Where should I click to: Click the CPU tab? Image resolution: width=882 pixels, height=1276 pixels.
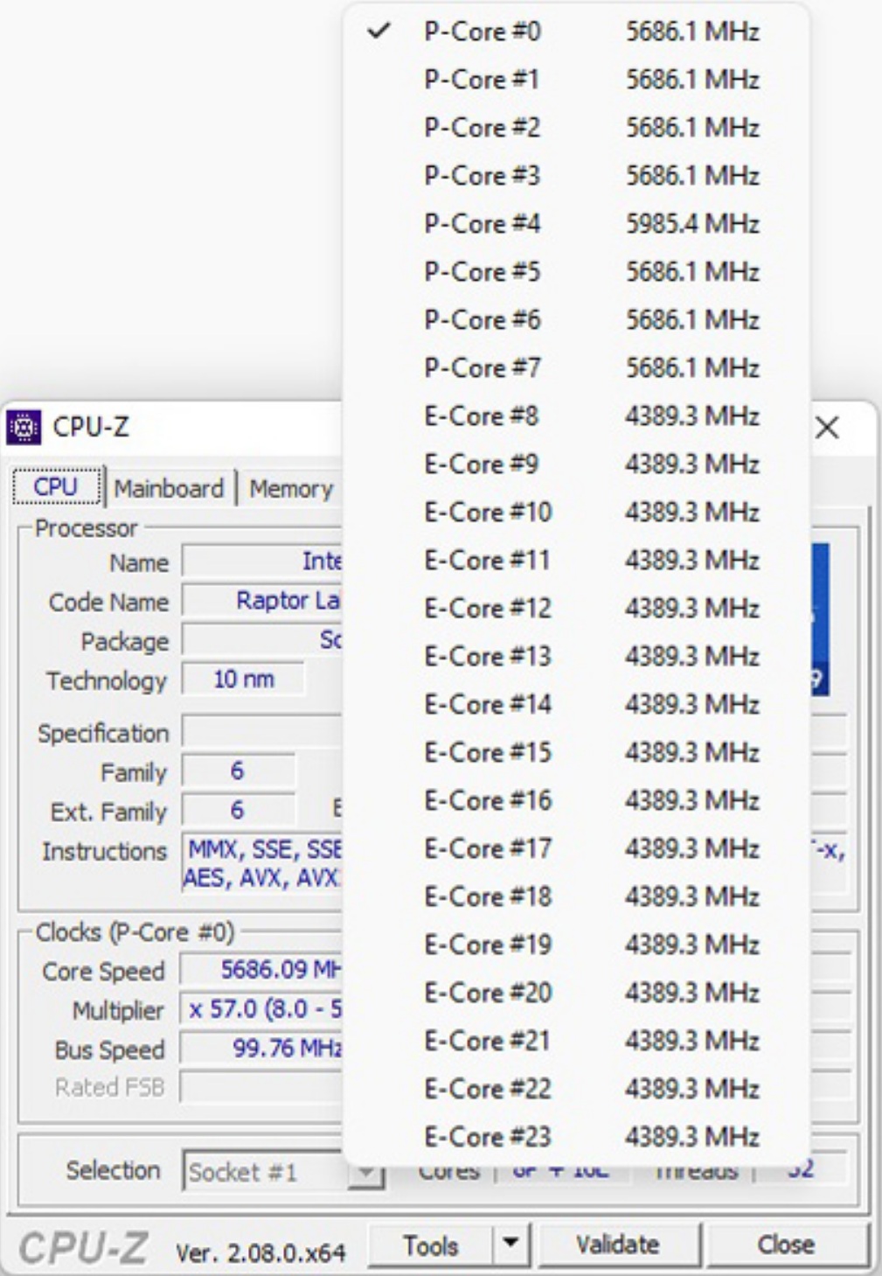pyautogui.click(x=56, y=487)
